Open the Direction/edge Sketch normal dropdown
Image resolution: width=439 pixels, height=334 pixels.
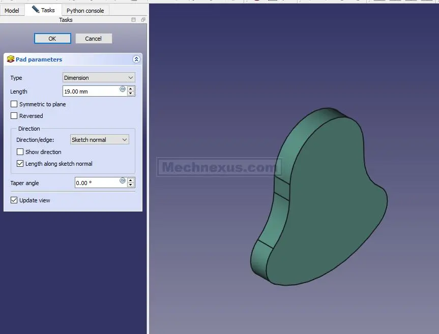point(100,140)
